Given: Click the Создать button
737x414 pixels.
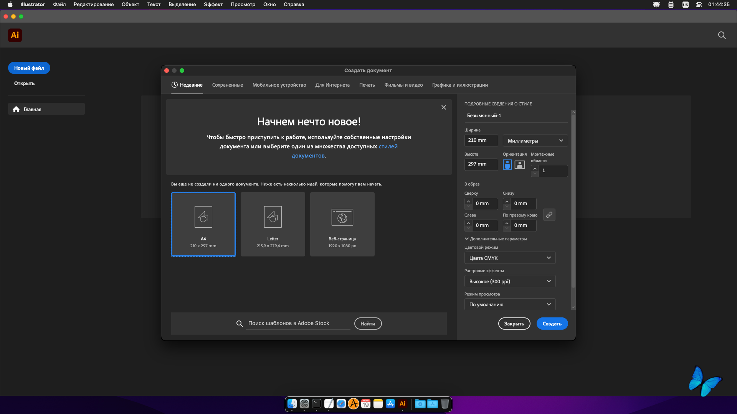Looking at the screenshot, I should pyautogui.click(x=552, y=324).
